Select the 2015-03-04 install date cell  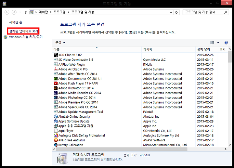tap(205, 117)
